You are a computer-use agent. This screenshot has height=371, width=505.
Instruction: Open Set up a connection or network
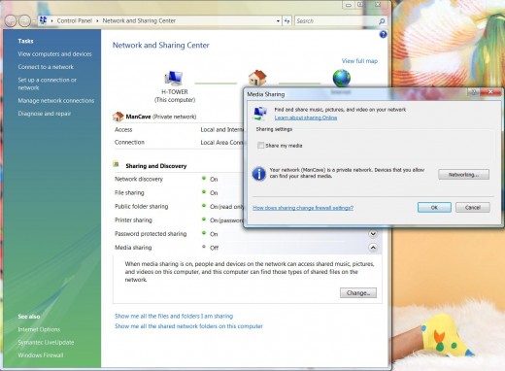[48, 84]
